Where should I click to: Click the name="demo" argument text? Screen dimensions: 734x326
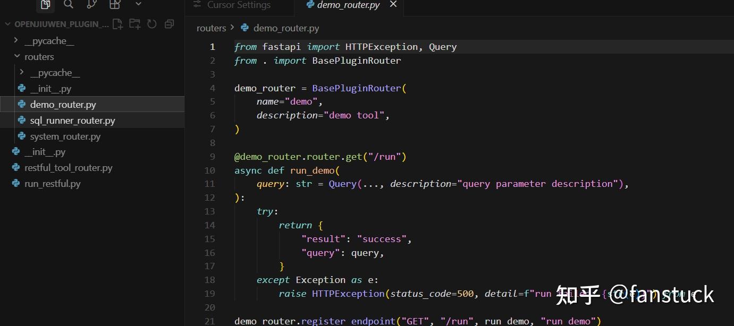click(288, 101)
